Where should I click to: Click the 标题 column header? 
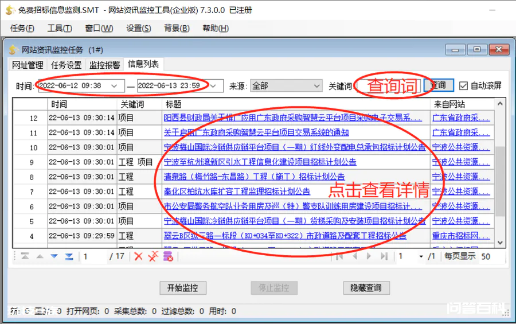[295, 104]
